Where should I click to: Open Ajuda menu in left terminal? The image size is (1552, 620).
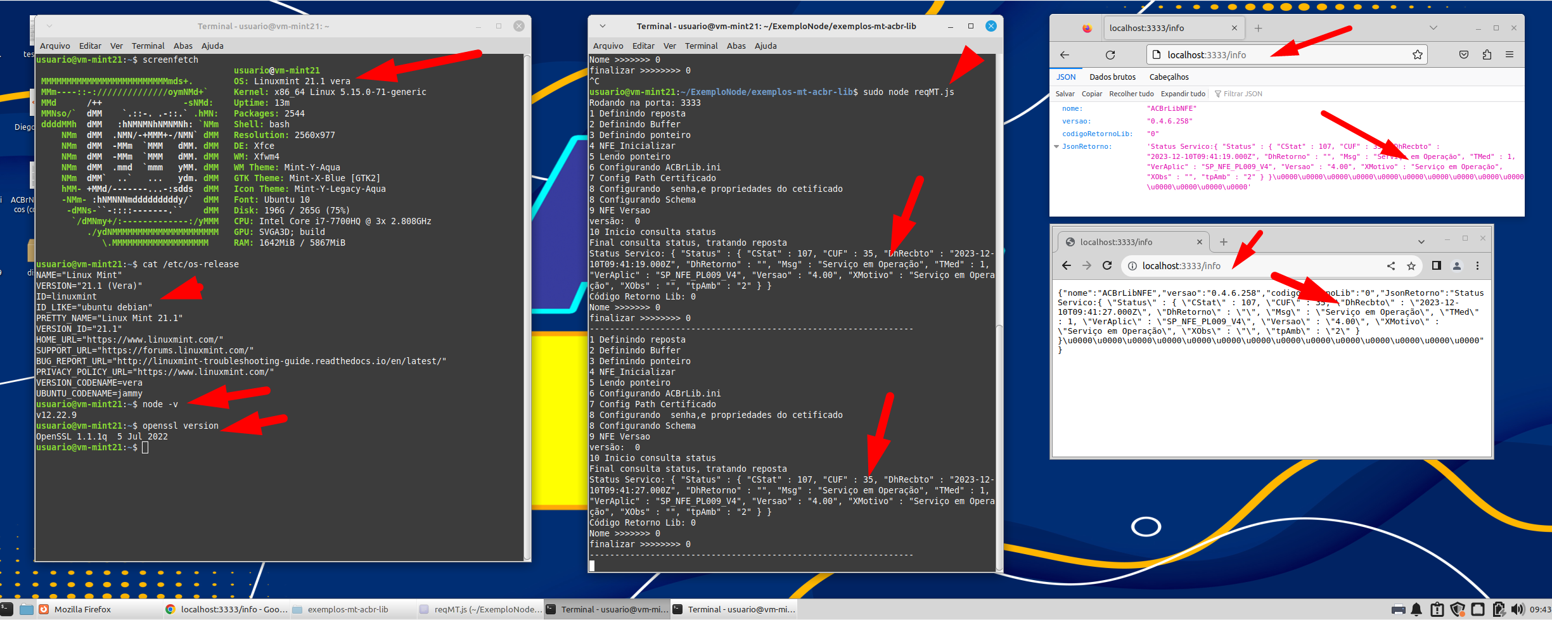(212, 46)
